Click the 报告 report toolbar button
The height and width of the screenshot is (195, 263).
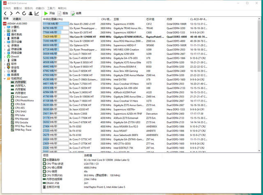click(63, 14)
